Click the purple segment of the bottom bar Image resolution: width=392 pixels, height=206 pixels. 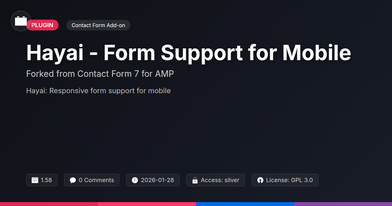[x=343, y=204]
